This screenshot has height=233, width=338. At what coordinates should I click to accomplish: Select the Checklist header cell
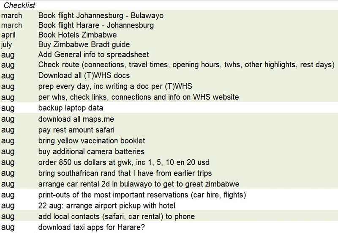pyautogui.click(x=19, y=5)
